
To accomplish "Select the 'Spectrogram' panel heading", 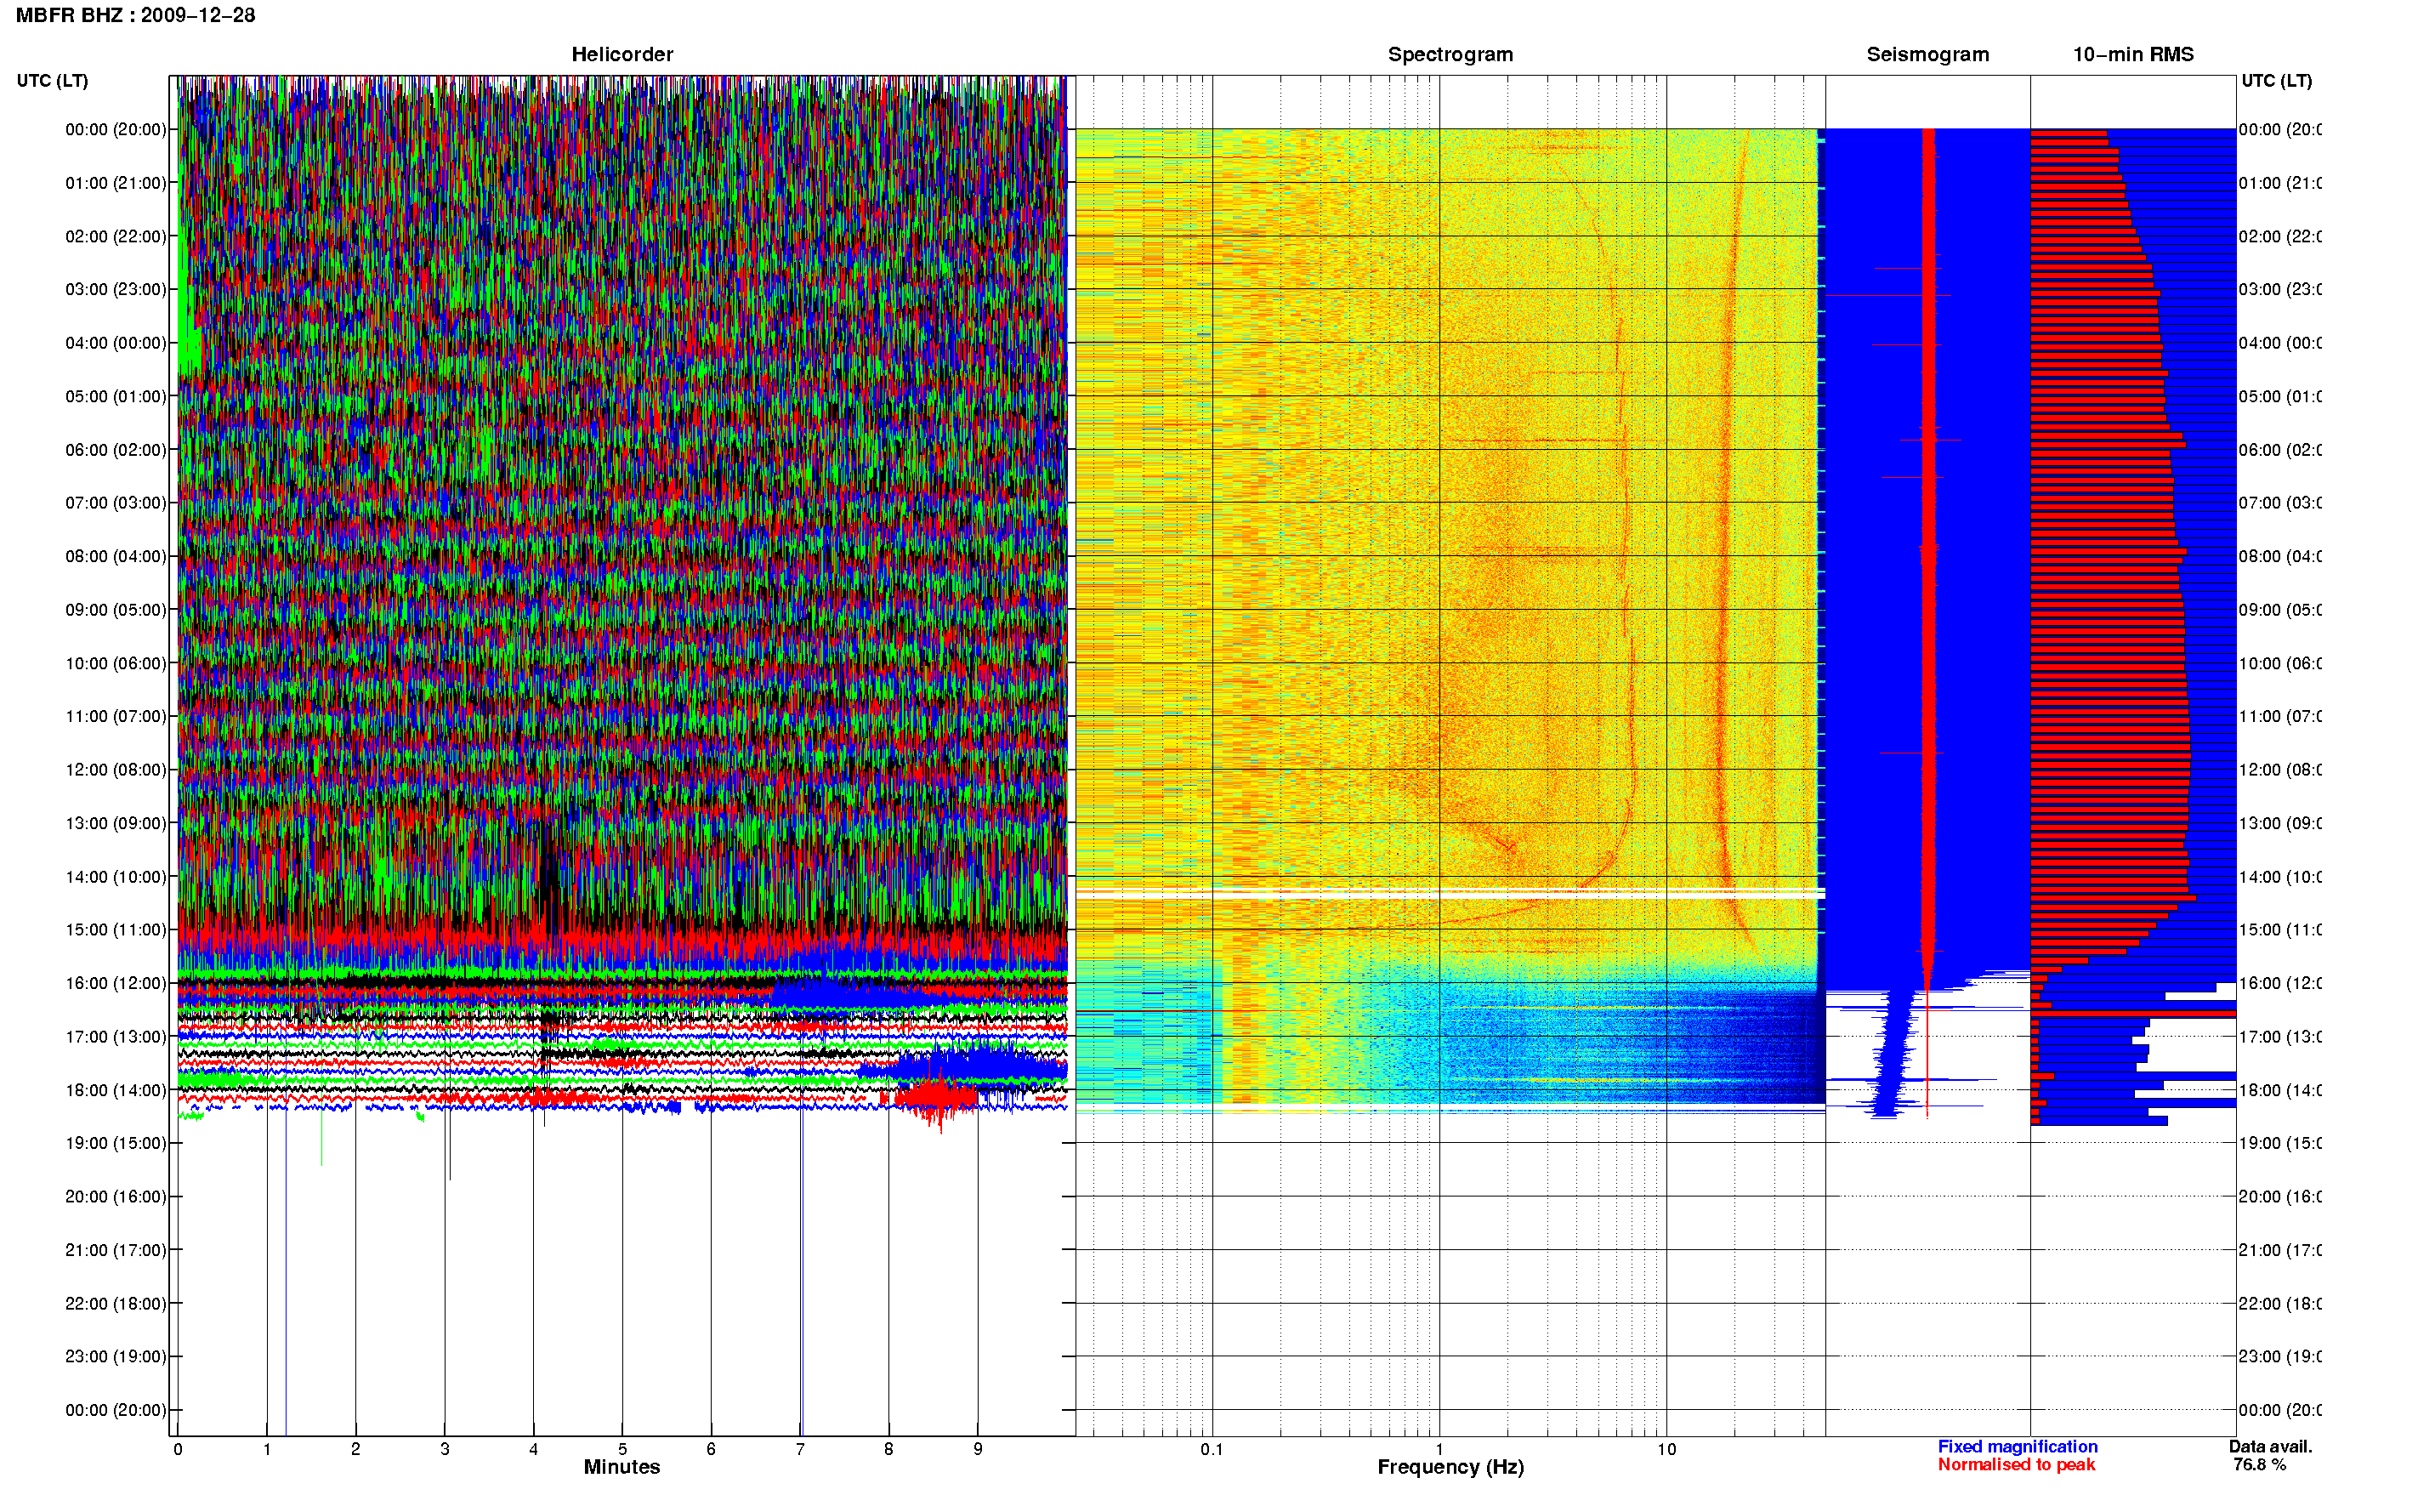I will tap(1450, 54).
